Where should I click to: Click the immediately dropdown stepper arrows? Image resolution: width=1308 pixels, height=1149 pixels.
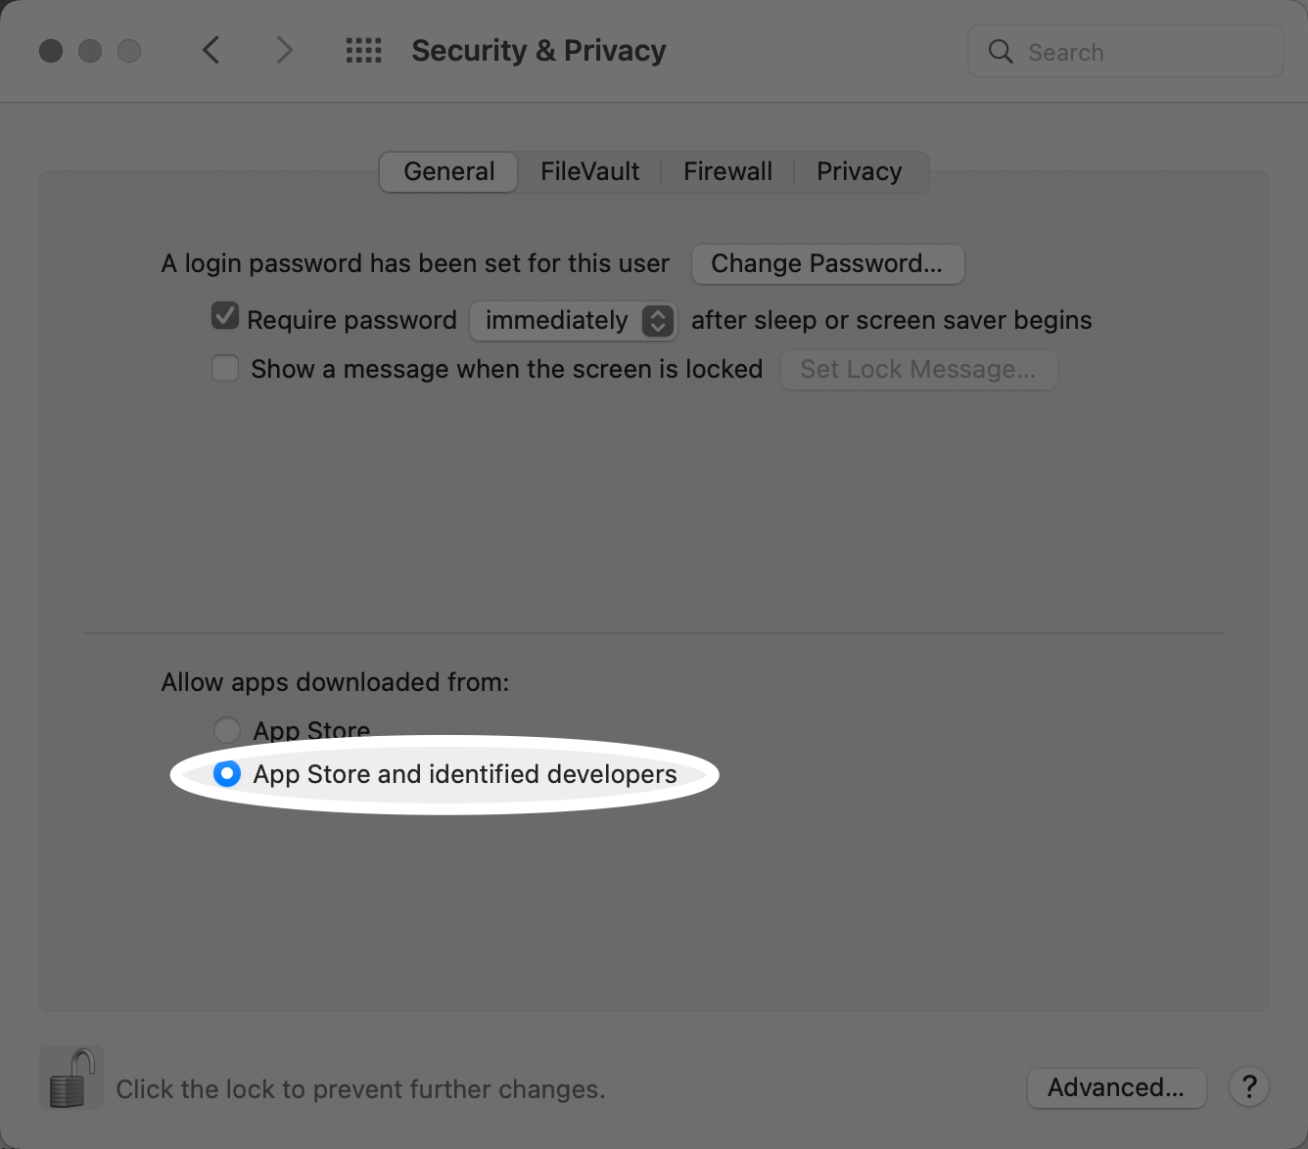point(658,320)
